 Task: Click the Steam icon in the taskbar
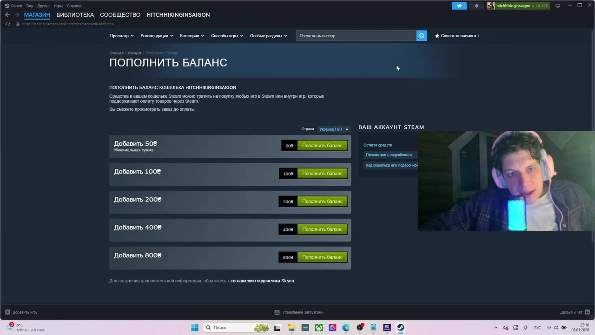400,328
